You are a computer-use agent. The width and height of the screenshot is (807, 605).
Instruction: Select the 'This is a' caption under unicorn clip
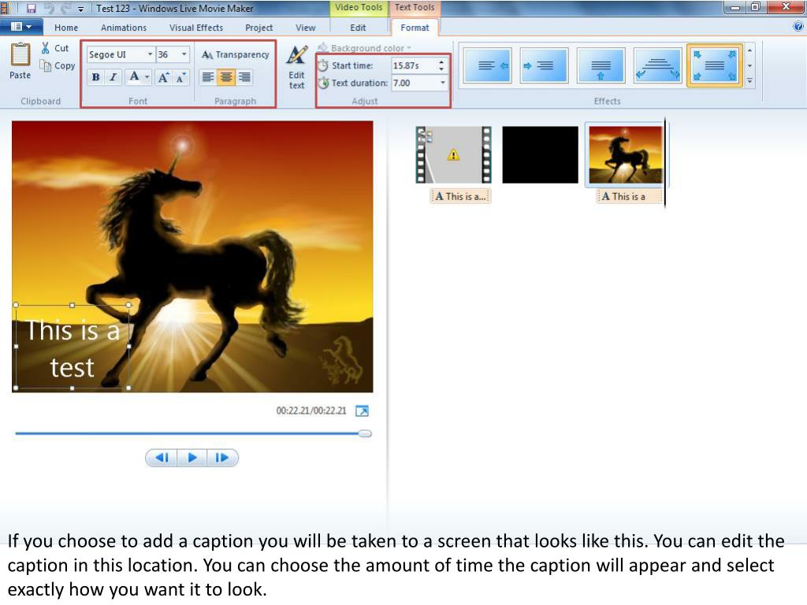(630, 196)
